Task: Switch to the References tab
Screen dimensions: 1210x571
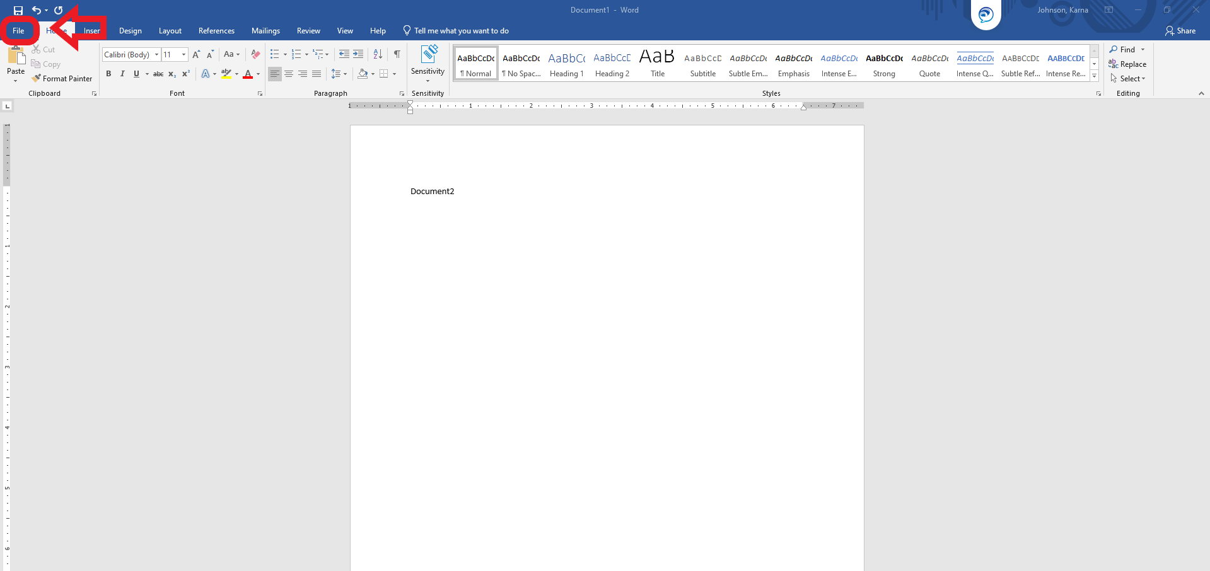Action: tap(216, 31)
